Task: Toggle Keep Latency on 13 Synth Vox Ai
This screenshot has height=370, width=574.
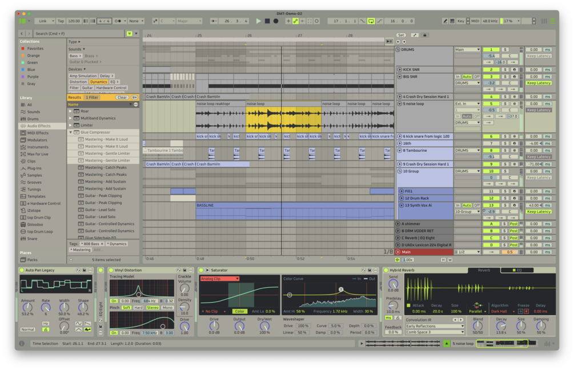Action: pyautogui.click(x=539, y=212)
